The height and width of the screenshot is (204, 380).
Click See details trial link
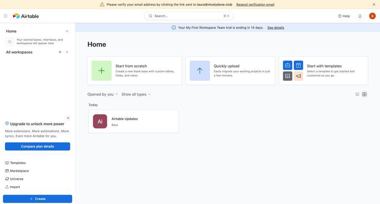coord(276,27)
